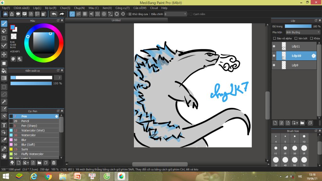Click the Redo arrow in the toolbar
This screenshot has width=322, height=181.
[62, 14]
